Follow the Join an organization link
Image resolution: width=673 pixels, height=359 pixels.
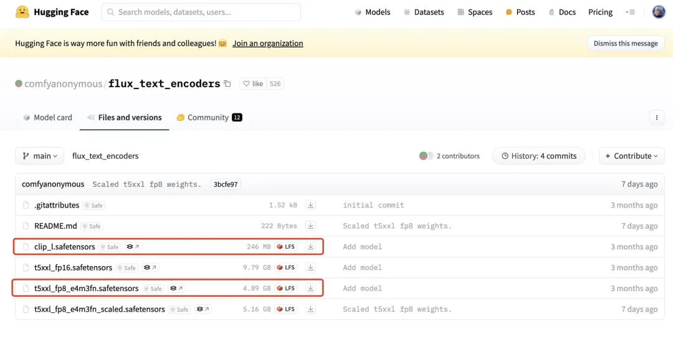coord(267,44)
